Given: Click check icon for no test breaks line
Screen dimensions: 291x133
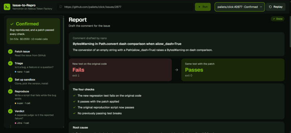Looking at the screenshot, I should pyautogui.click(x=74, y=113).
